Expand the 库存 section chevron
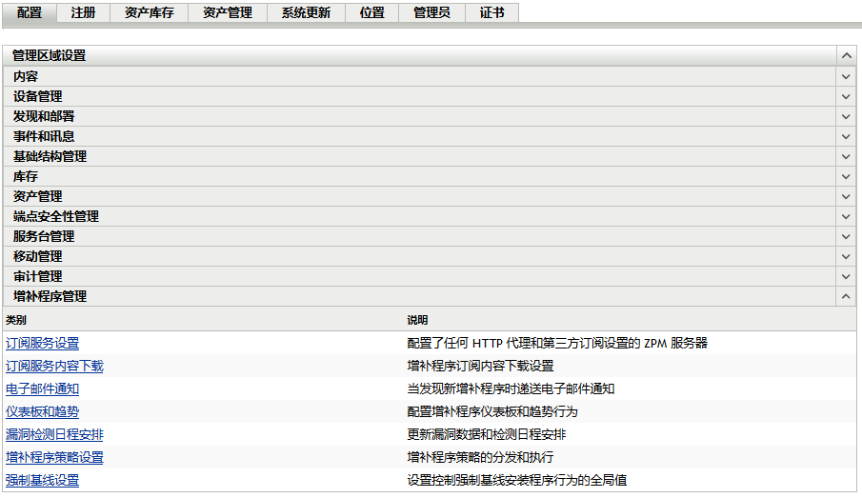This screenshot has width=862, height=498. coord(846,176)
